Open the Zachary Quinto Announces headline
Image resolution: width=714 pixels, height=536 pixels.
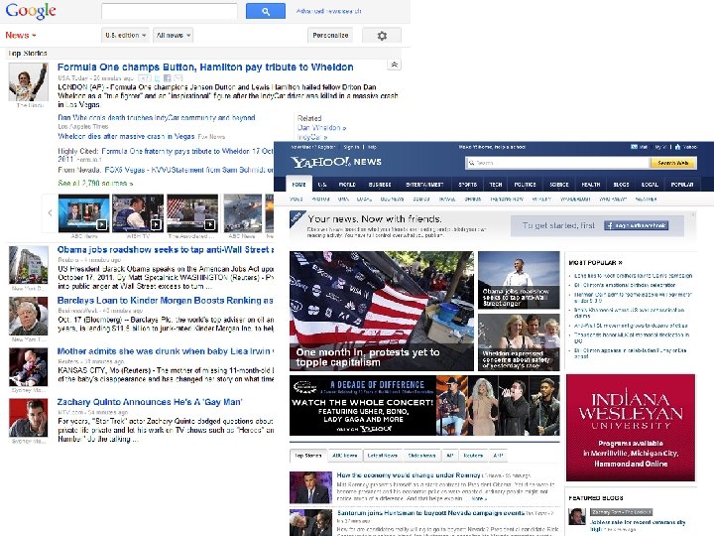[x=150, y=402]
